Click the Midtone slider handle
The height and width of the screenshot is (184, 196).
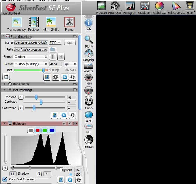pyautogui.click(x=36, y=97)
